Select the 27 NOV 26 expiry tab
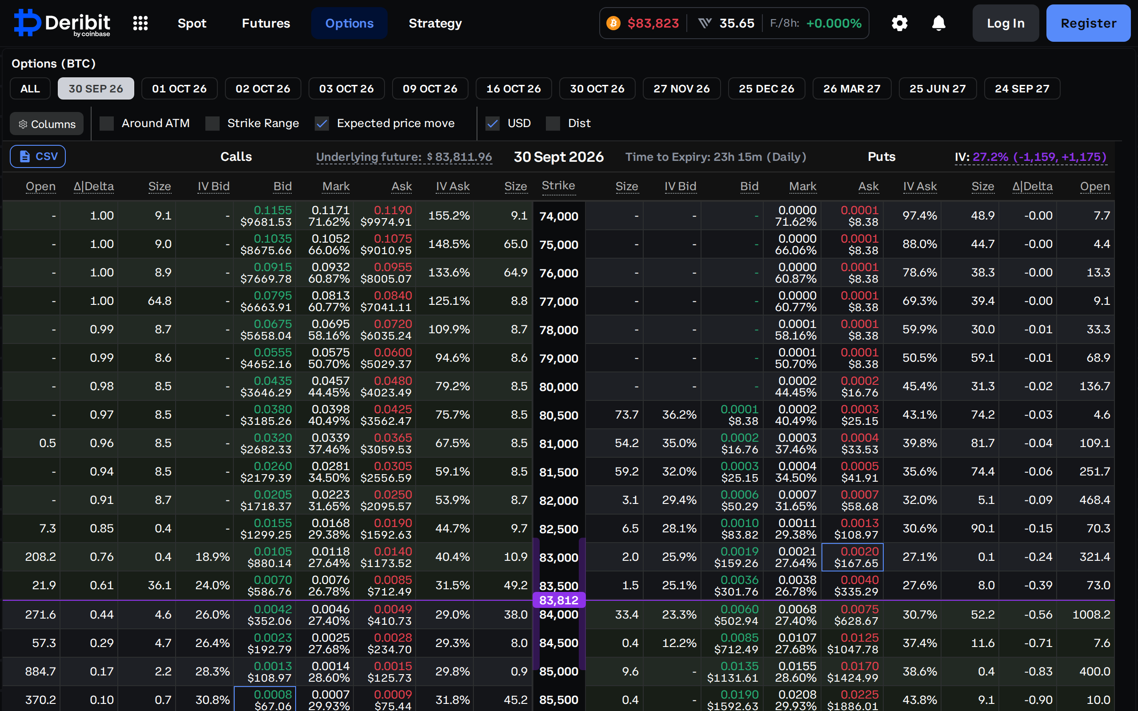Image resolution: width=1138 pixels, height=711 pixels. (x=681, y=88)
